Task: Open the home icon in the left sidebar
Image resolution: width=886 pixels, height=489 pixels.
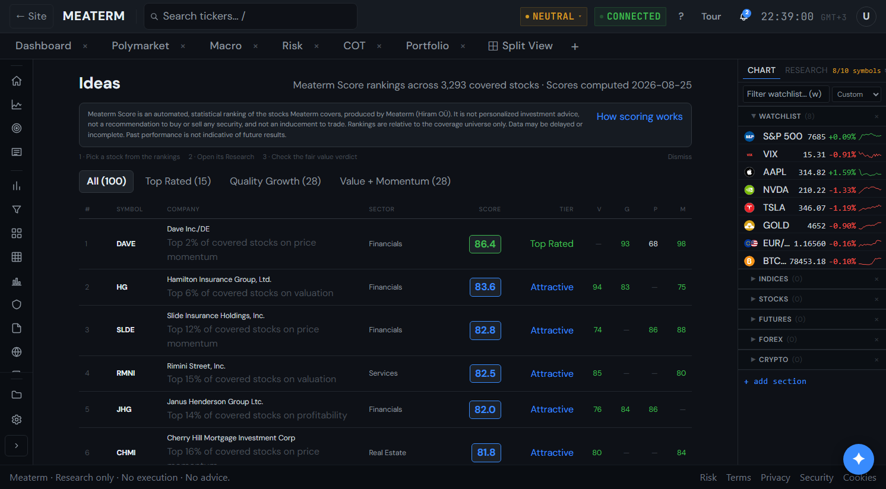Action: click(17, 81)
